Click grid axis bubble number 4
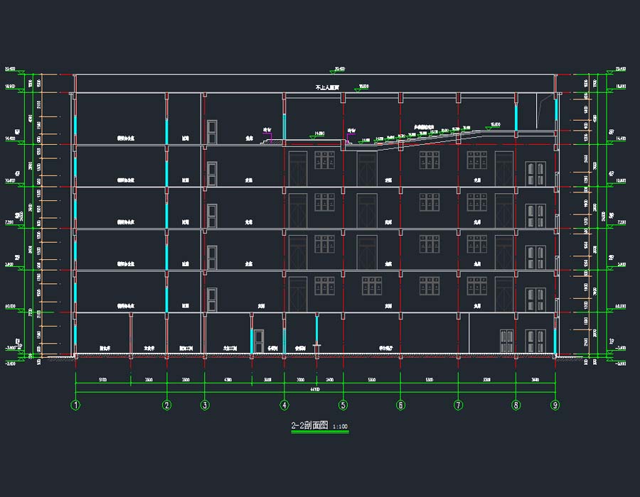The width and height of the screenshot is (640, 497). [284, 405]
